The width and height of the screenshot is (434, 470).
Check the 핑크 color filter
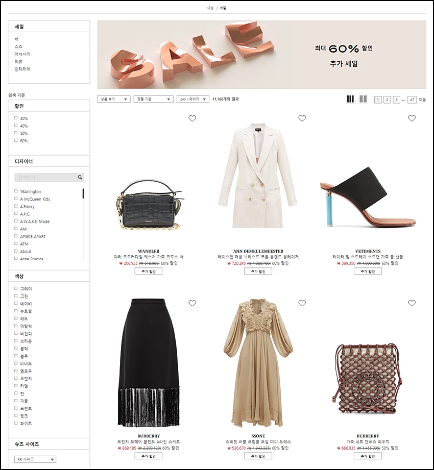[x=16, y=416]
